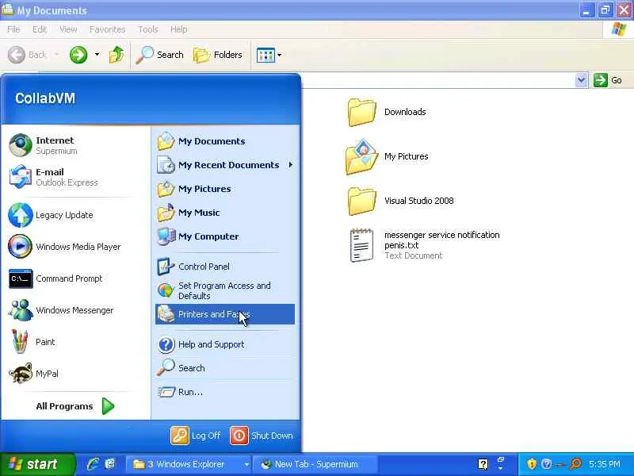Open the Edit menu
Image resolution: width=634 pixels, height=476 pixels.
pyautogui.click(x=40, y=29)
